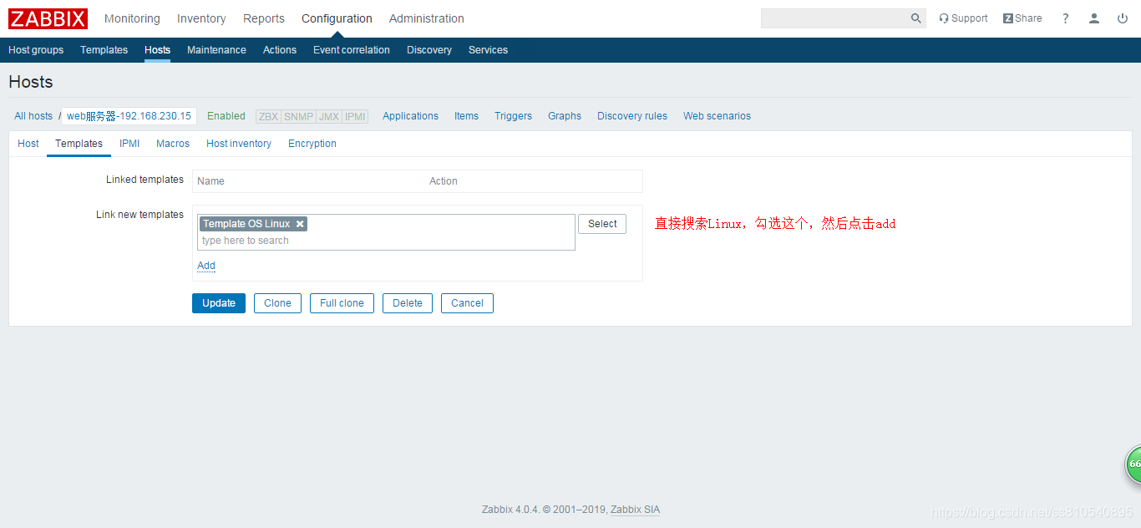Click the ZABBIX logo
Image resolution: width=1141 pixels, height=528 pixels.
[48, 18]
